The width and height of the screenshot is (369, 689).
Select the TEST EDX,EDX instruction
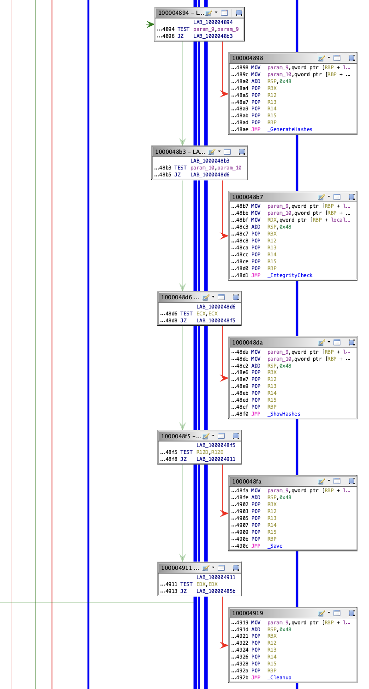click(x=188, y=584)
